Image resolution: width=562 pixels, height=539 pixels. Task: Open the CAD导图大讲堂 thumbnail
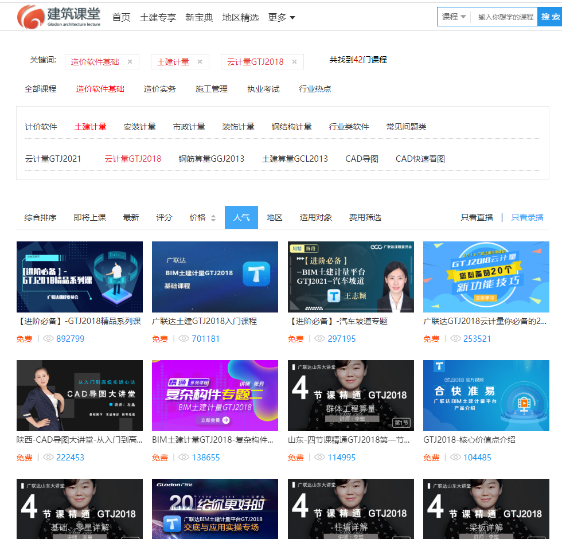coord(80,395)
